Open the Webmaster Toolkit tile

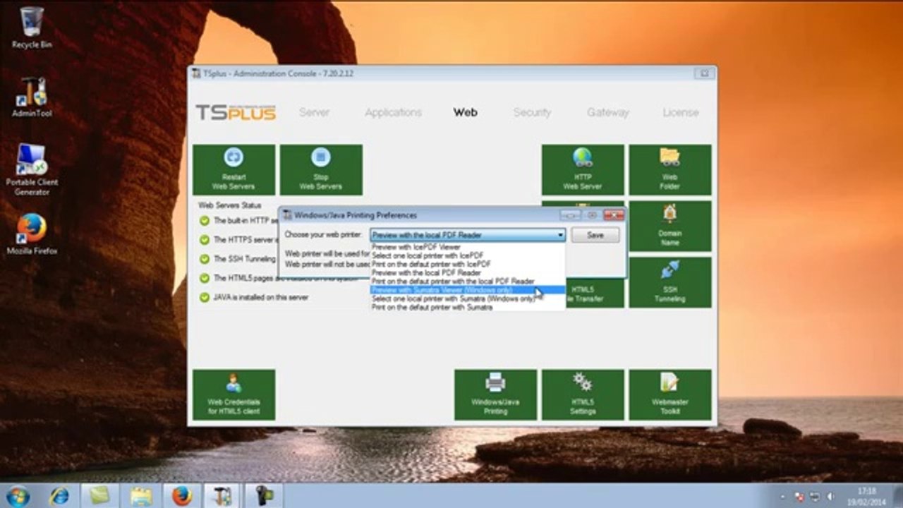[670, 395]
